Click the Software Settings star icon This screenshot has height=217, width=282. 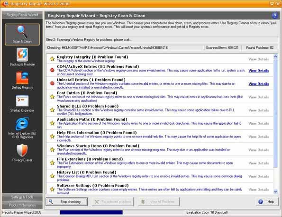click(x=52, y=190)
